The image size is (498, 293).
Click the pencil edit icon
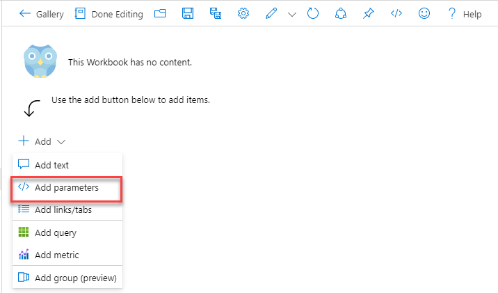pos(271,13)
